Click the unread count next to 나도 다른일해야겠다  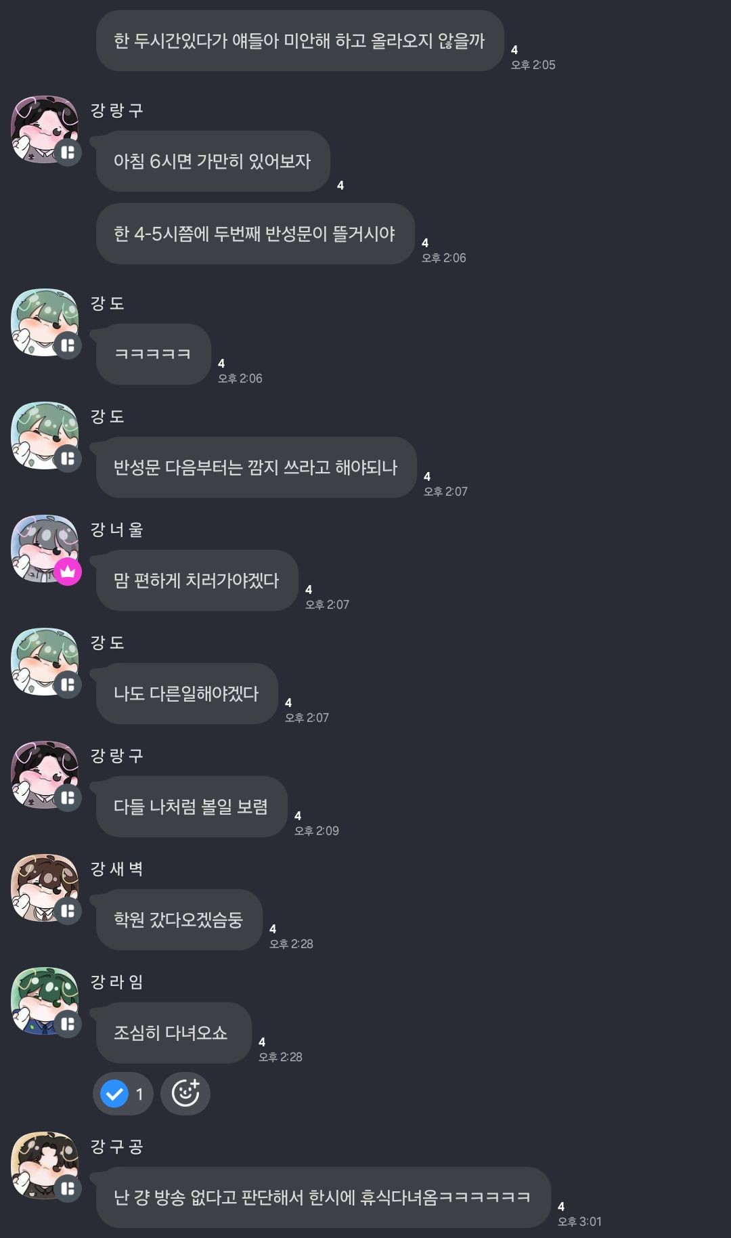click(x=288, y=703)
